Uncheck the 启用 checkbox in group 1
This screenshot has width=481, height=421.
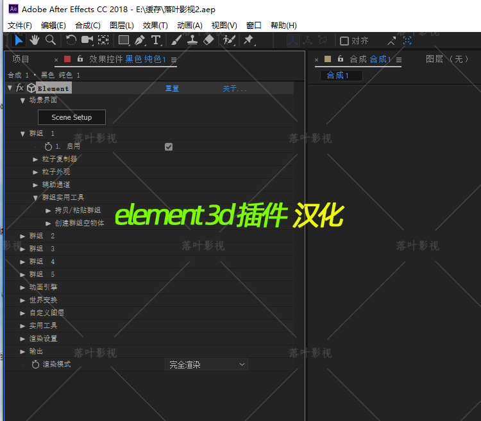pos(169,147)
